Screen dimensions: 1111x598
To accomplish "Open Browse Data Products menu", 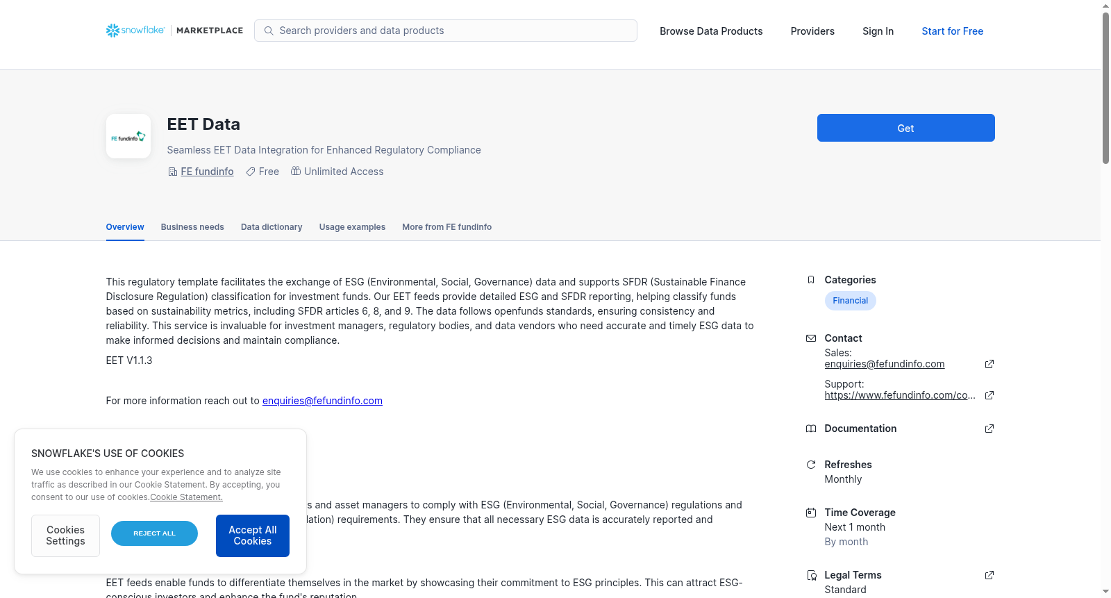I will 711,31.
